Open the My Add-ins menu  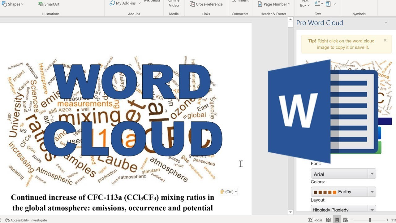[123, 3]
